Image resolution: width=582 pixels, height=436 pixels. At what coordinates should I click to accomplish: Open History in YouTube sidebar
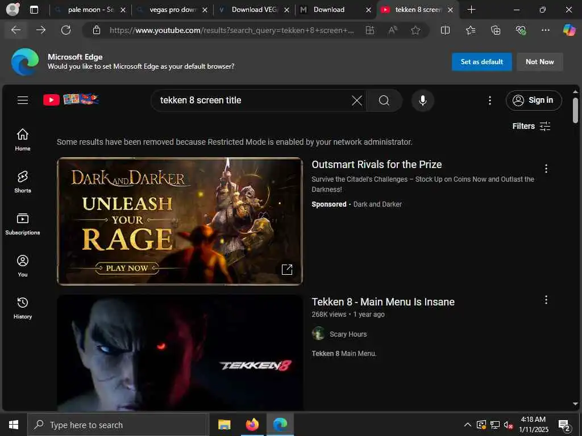23,308
